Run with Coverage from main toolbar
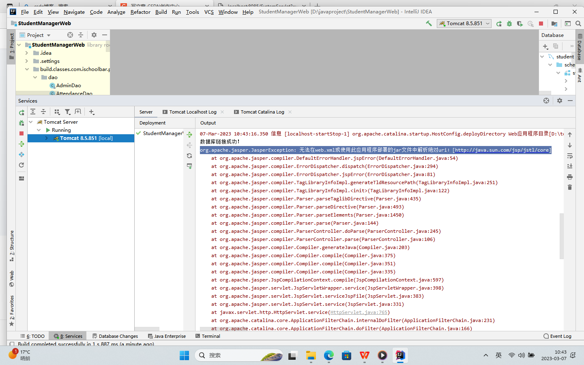This screenshot has height=365, width=584. point(520,24)
